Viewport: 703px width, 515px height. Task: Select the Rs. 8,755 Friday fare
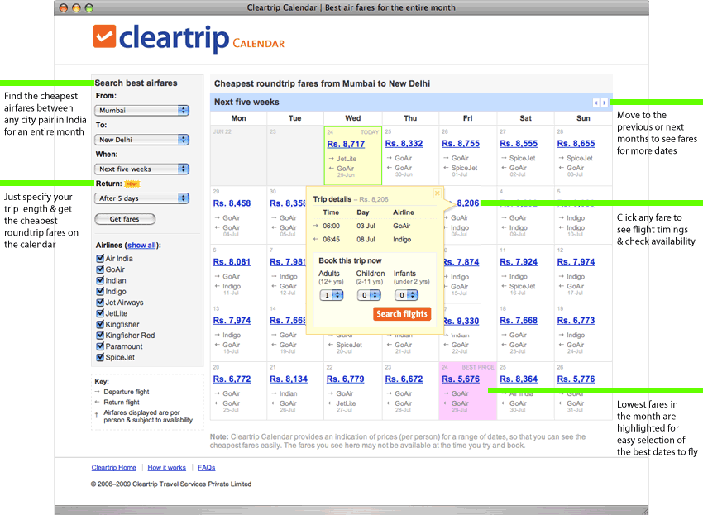tap(461, 144)
